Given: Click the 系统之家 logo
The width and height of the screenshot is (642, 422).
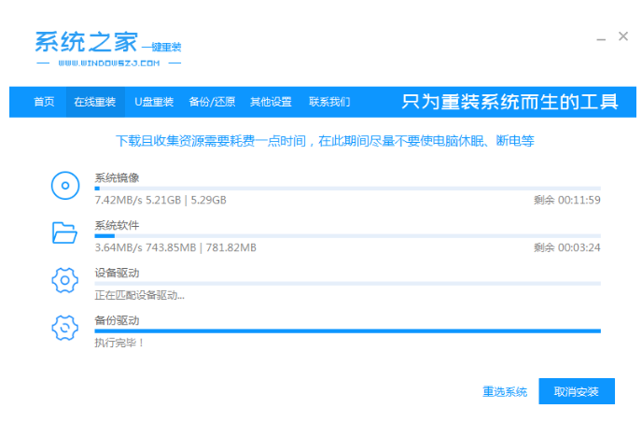Looking at the screenshot, I should click(108, 48).
